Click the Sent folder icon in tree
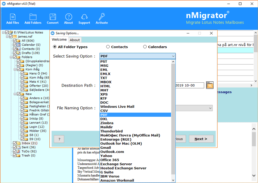Screen dimensions: 258x183 coord(19,147)
